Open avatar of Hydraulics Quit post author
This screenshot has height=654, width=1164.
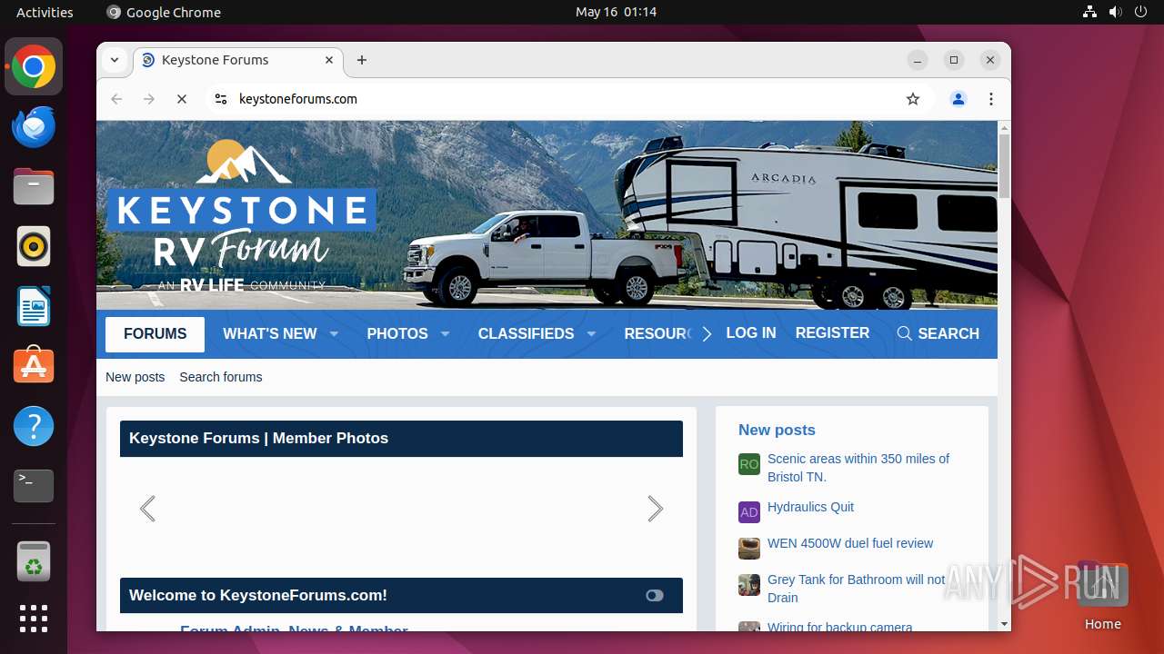coord(749,512)
